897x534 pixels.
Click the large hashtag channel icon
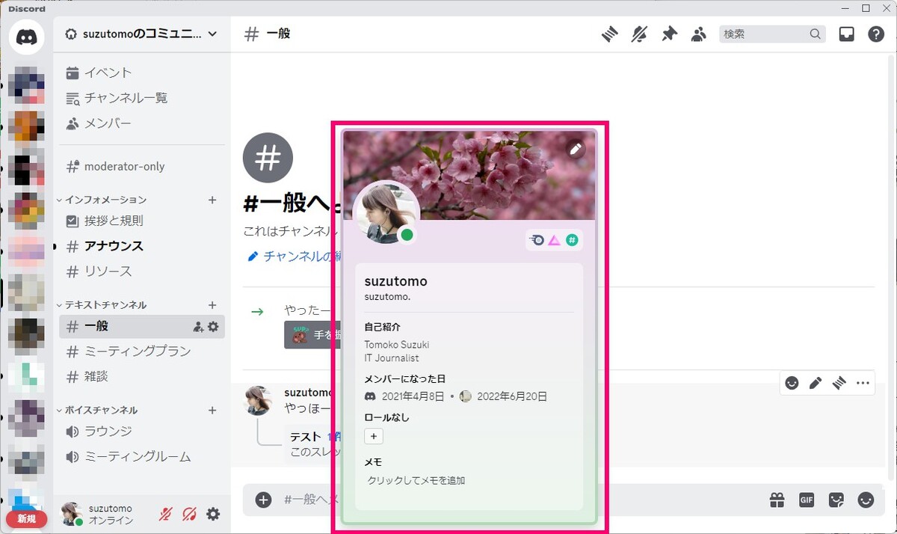coord(268,159)
